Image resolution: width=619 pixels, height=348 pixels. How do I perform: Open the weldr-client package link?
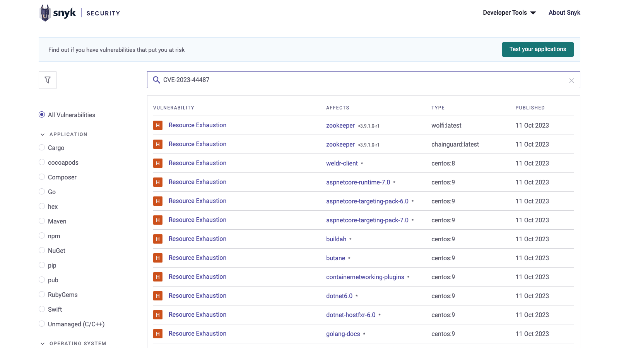pos(342,164)
